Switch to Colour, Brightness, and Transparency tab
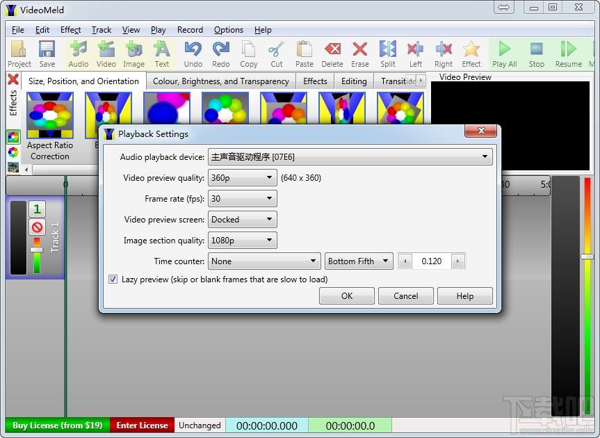This screenshot has height=438, width=600. [x=221, y=81]
